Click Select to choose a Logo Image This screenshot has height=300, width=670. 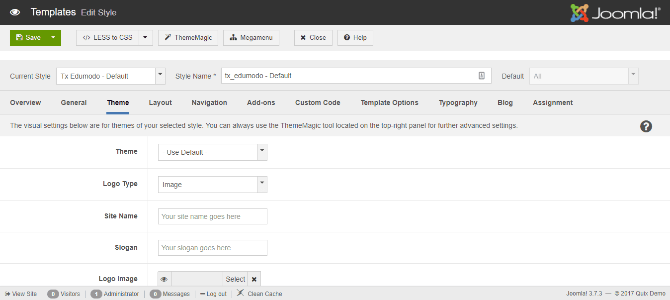point(235,279)
